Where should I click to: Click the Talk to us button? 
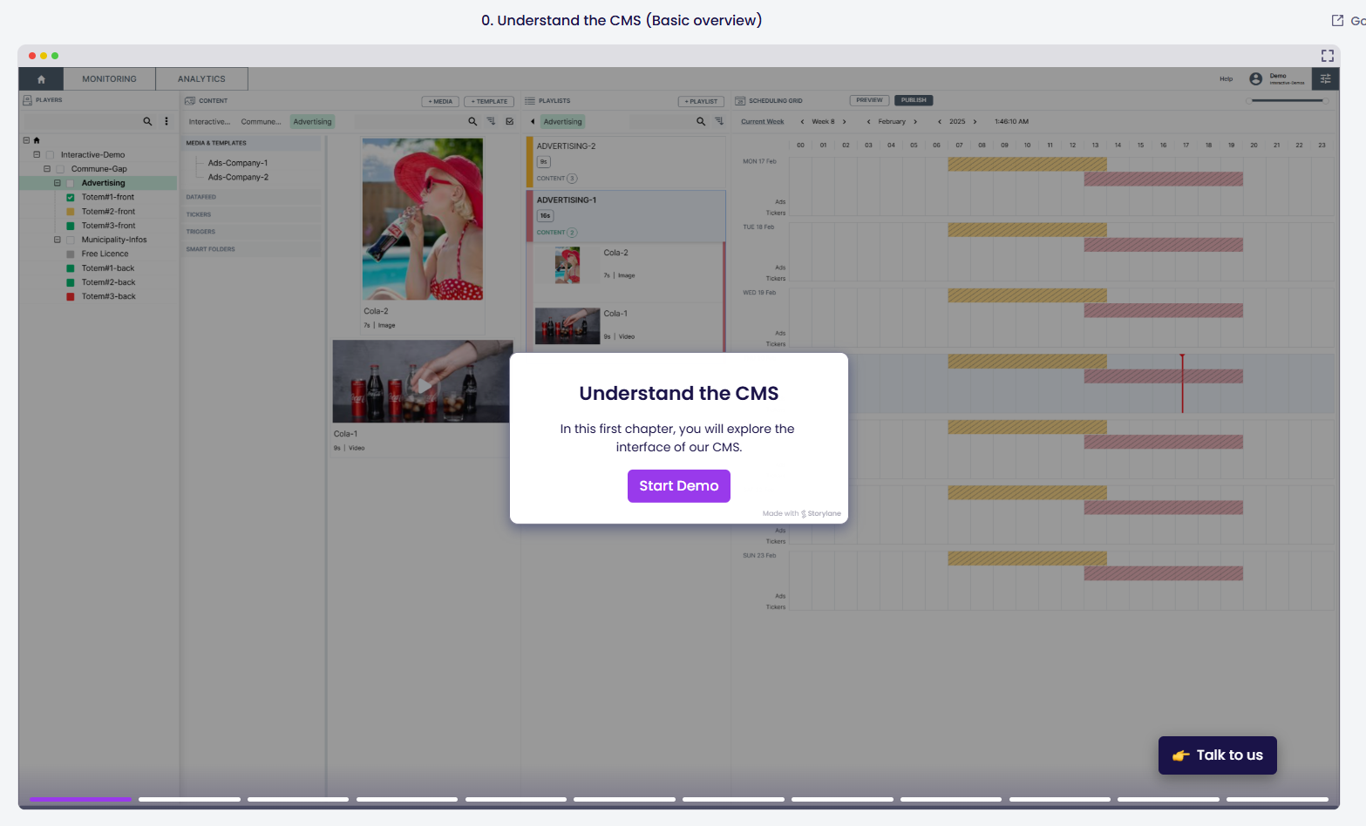pos(1217,755)
